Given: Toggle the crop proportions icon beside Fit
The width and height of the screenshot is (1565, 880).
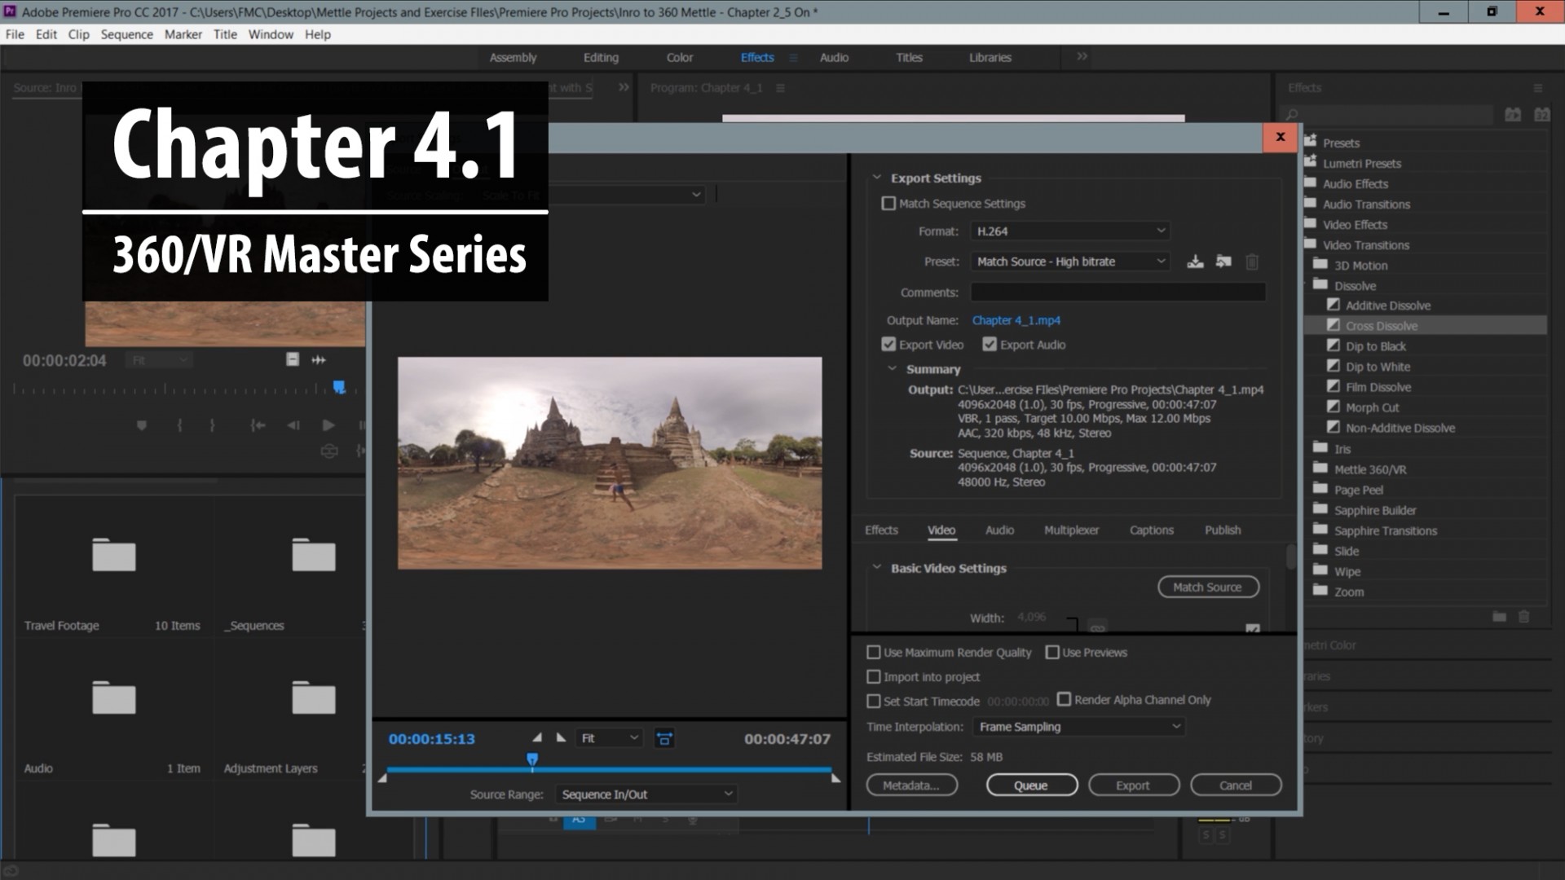Looking at the screenshot, I should 664,738.
